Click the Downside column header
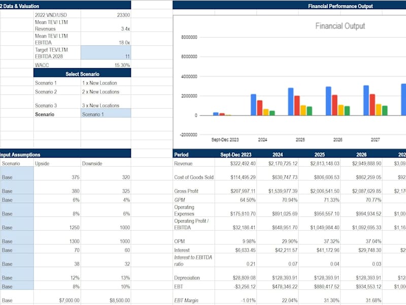 92,164
